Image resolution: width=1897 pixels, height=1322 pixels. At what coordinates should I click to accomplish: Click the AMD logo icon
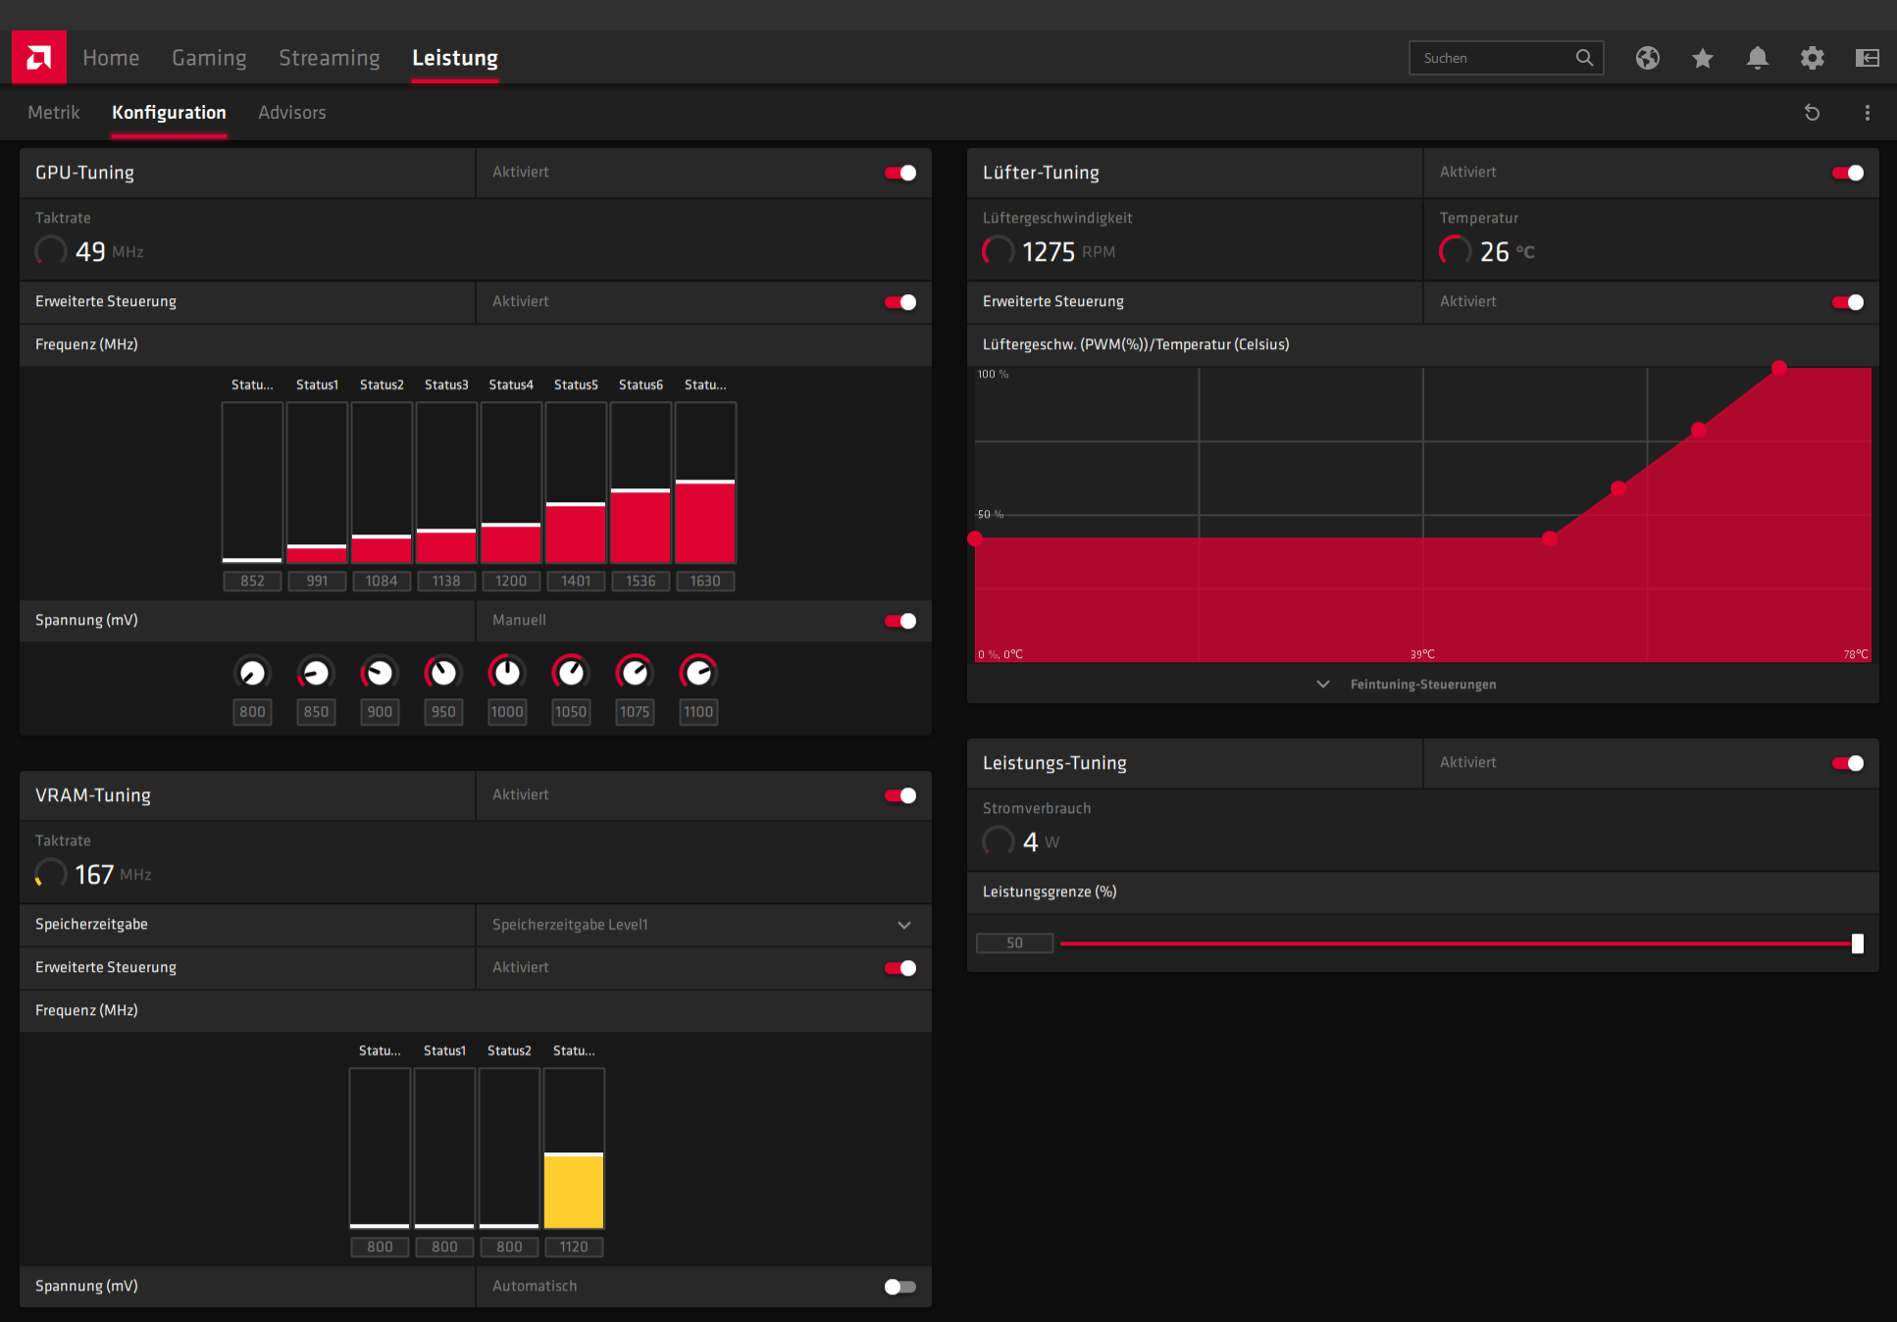(x=39, y=57)
